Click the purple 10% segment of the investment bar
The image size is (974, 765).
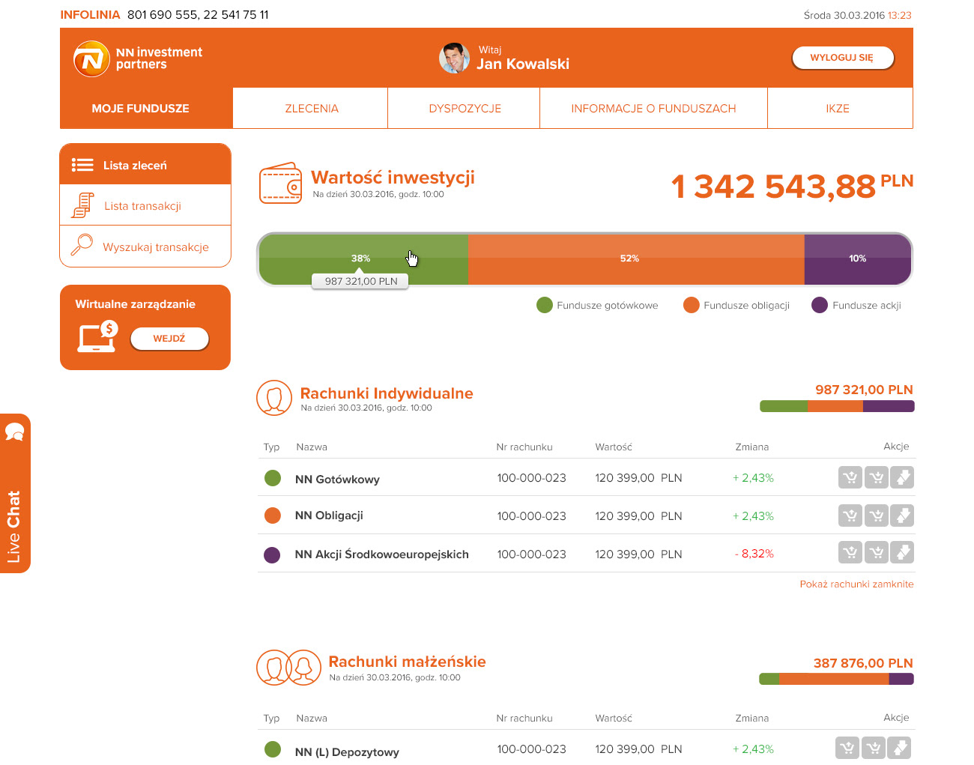point(858,258)
